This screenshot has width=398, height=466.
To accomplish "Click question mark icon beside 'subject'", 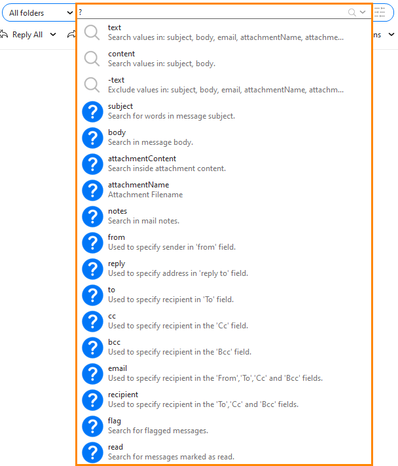I will pos(92,111).
